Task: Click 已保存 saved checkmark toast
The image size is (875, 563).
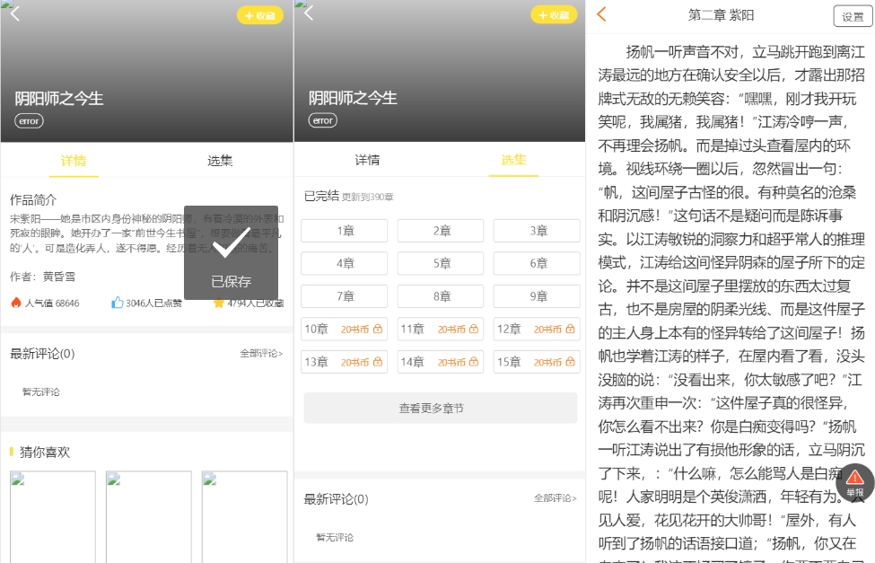Action: (x=231, y=252)
